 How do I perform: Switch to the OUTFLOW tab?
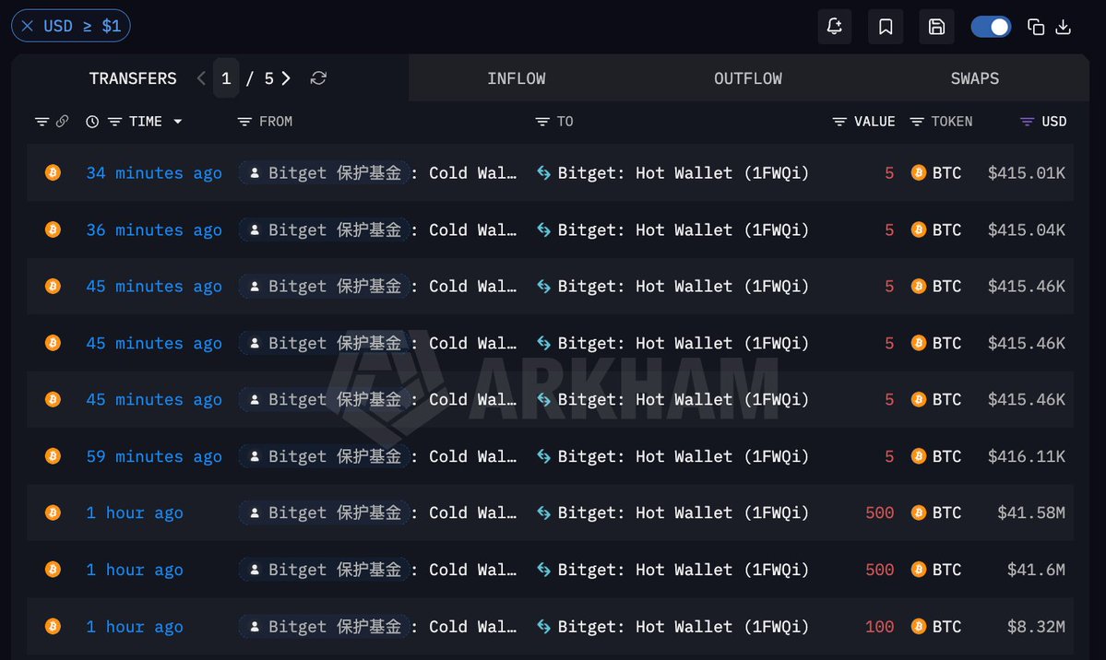tap(748, 78)
